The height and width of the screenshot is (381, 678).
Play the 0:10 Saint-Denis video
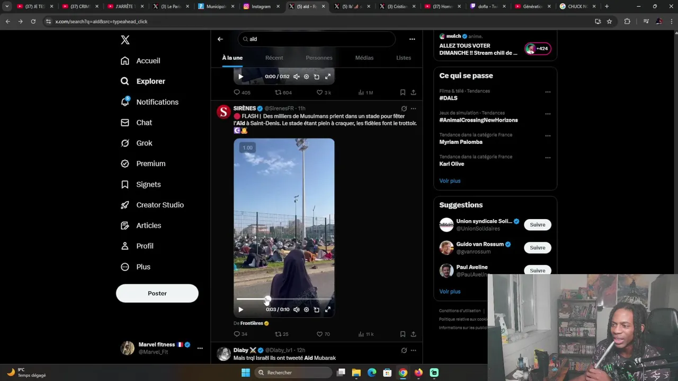point(240,310)
